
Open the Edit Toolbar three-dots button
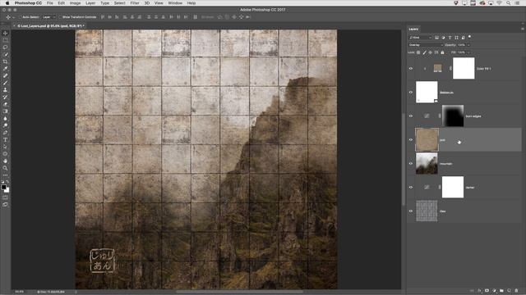5,175
